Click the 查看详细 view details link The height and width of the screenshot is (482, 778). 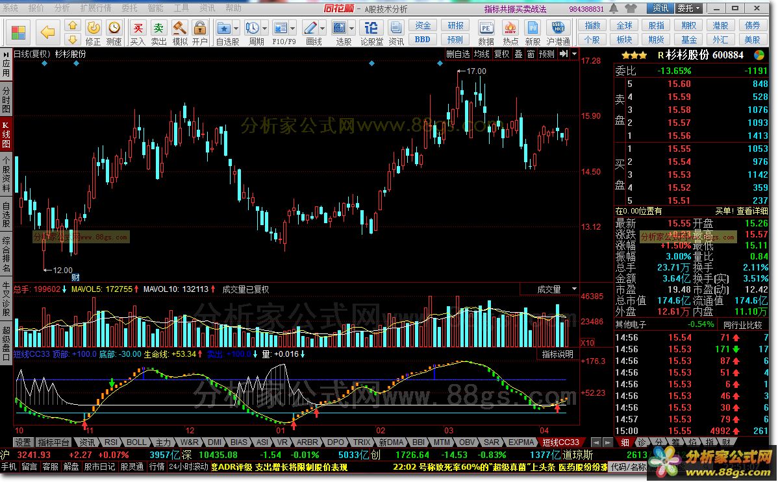point(752,211)
